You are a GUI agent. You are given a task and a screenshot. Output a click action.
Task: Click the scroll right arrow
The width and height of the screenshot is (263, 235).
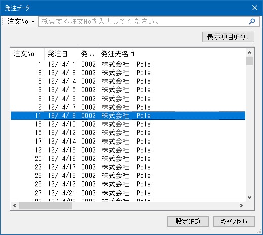pos(241,206)
